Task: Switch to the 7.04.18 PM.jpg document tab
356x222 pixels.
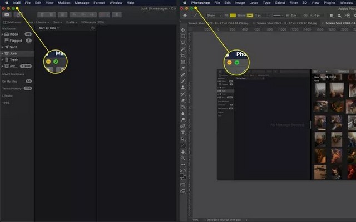Action: pyautogui.click(x=218, y=23)
